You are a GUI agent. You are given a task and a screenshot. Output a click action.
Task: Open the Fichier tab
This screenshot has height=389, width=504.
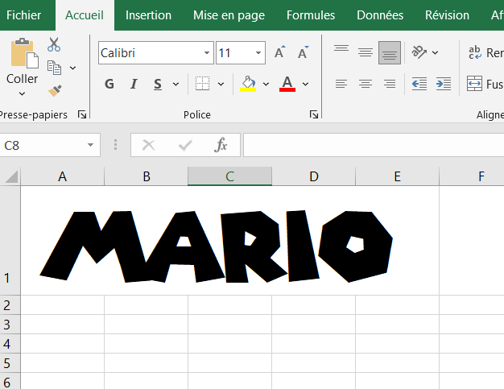pos(23,15)
